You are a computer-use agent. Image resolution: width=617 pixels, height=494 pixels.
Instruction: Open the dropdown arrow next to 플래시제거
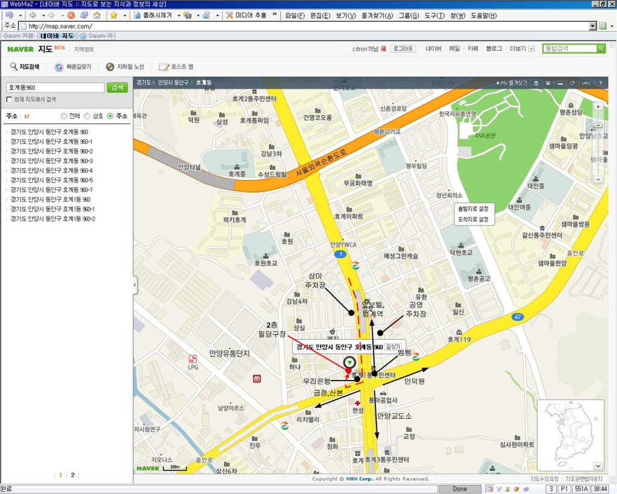[178, 15]
